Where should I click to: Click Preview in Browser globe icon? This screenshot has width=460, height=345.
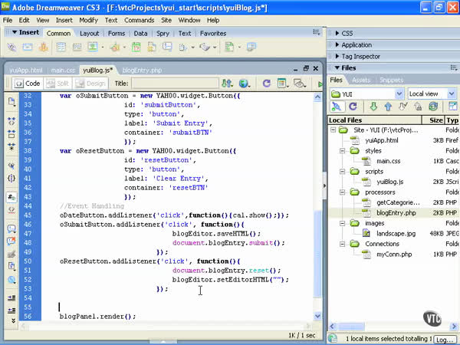tap(244, 84)
